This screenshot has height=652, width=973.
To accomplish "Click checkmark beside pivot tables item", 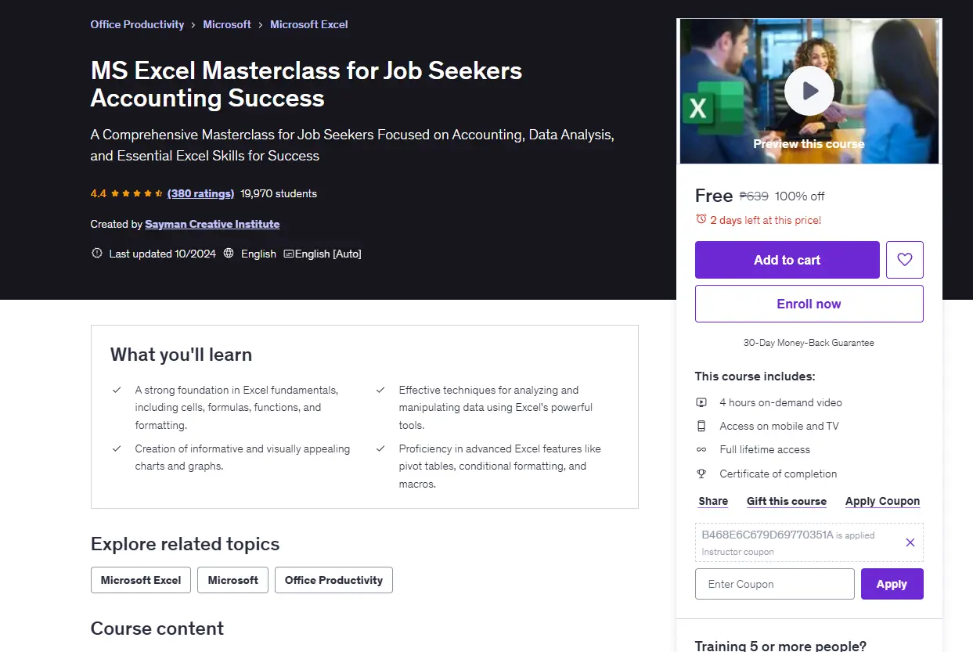I will point(380,448).
